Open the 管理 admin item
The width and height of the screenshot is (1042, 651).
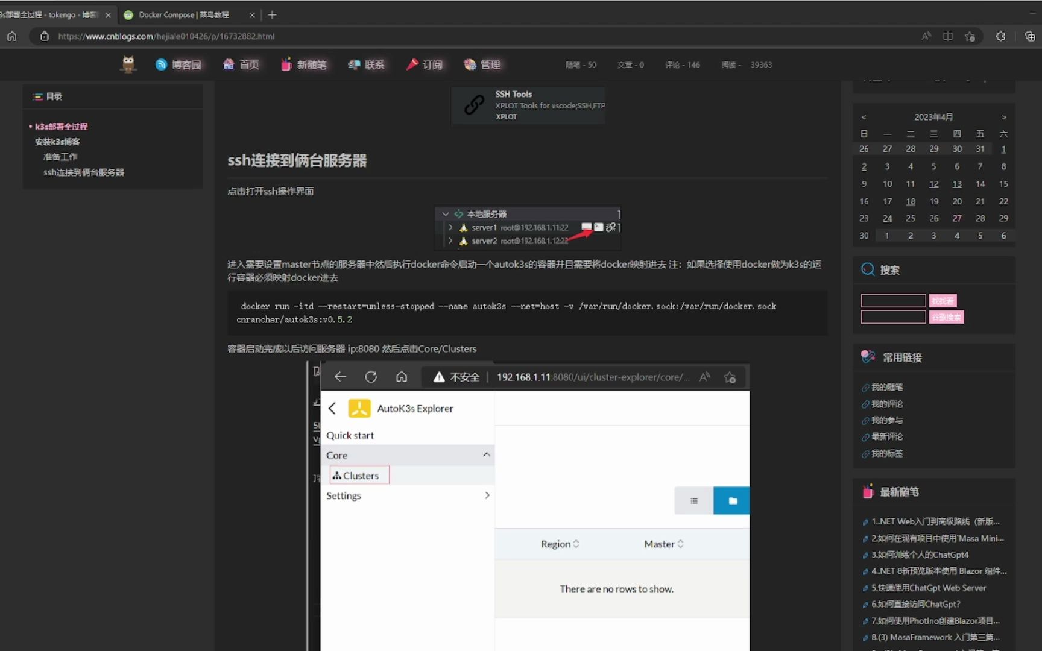pyautogui.click(x=482, y=64)
